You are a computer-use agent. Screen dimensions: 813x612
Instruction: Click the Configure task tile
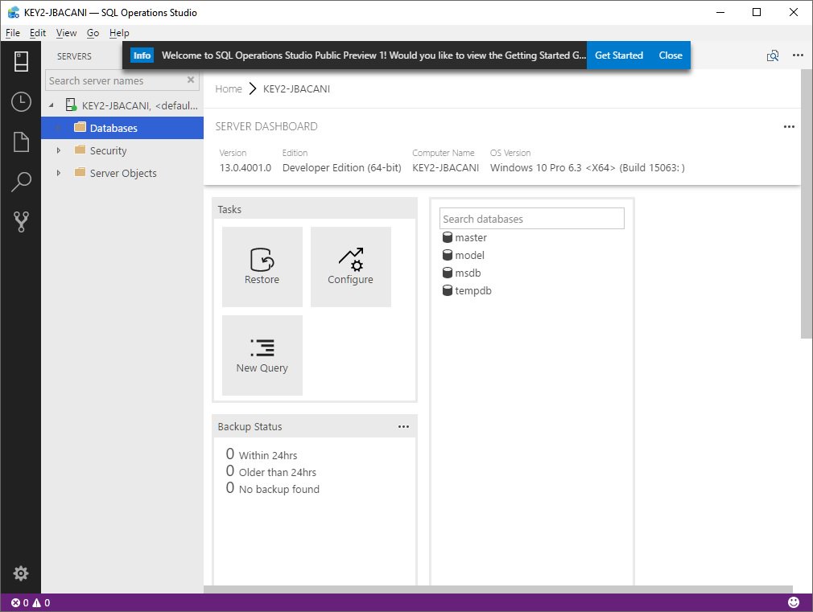350,267
